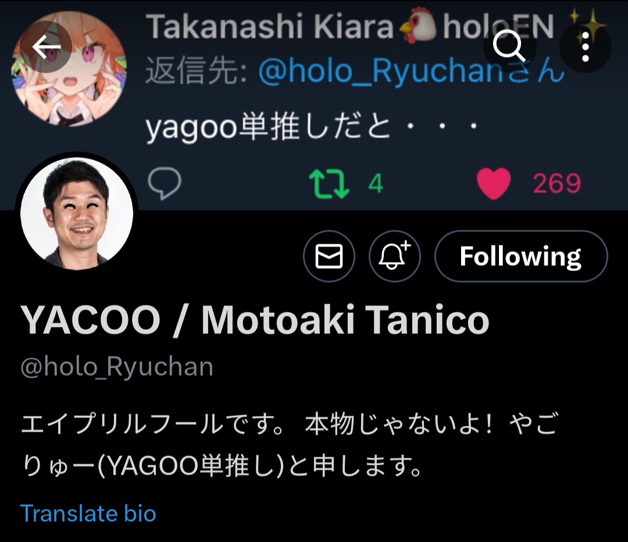This screenshot has width=628, height=542.
Task: Tap the back arrow icon
Action: coord(46,47)
